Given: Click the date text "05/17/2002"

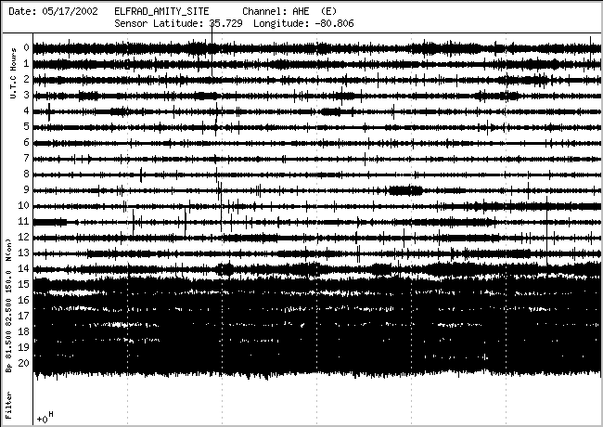Looking at the screenshot, I should click(x=70, y=11).
